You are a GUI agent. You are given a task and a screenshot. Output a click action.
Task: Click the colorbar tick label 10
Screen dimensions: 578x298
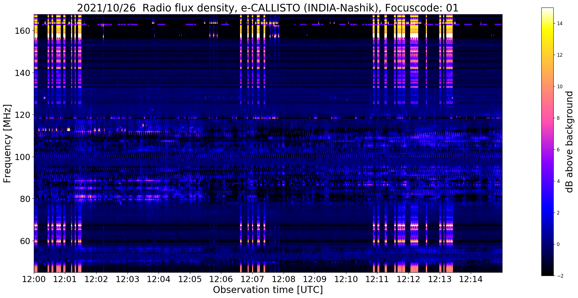[x=560, y=87]
